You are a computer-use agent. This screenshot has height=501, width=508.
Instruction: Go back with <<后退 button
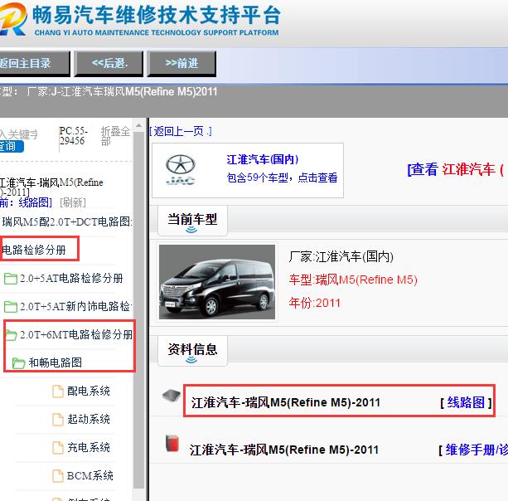click(x=109, y=63)
